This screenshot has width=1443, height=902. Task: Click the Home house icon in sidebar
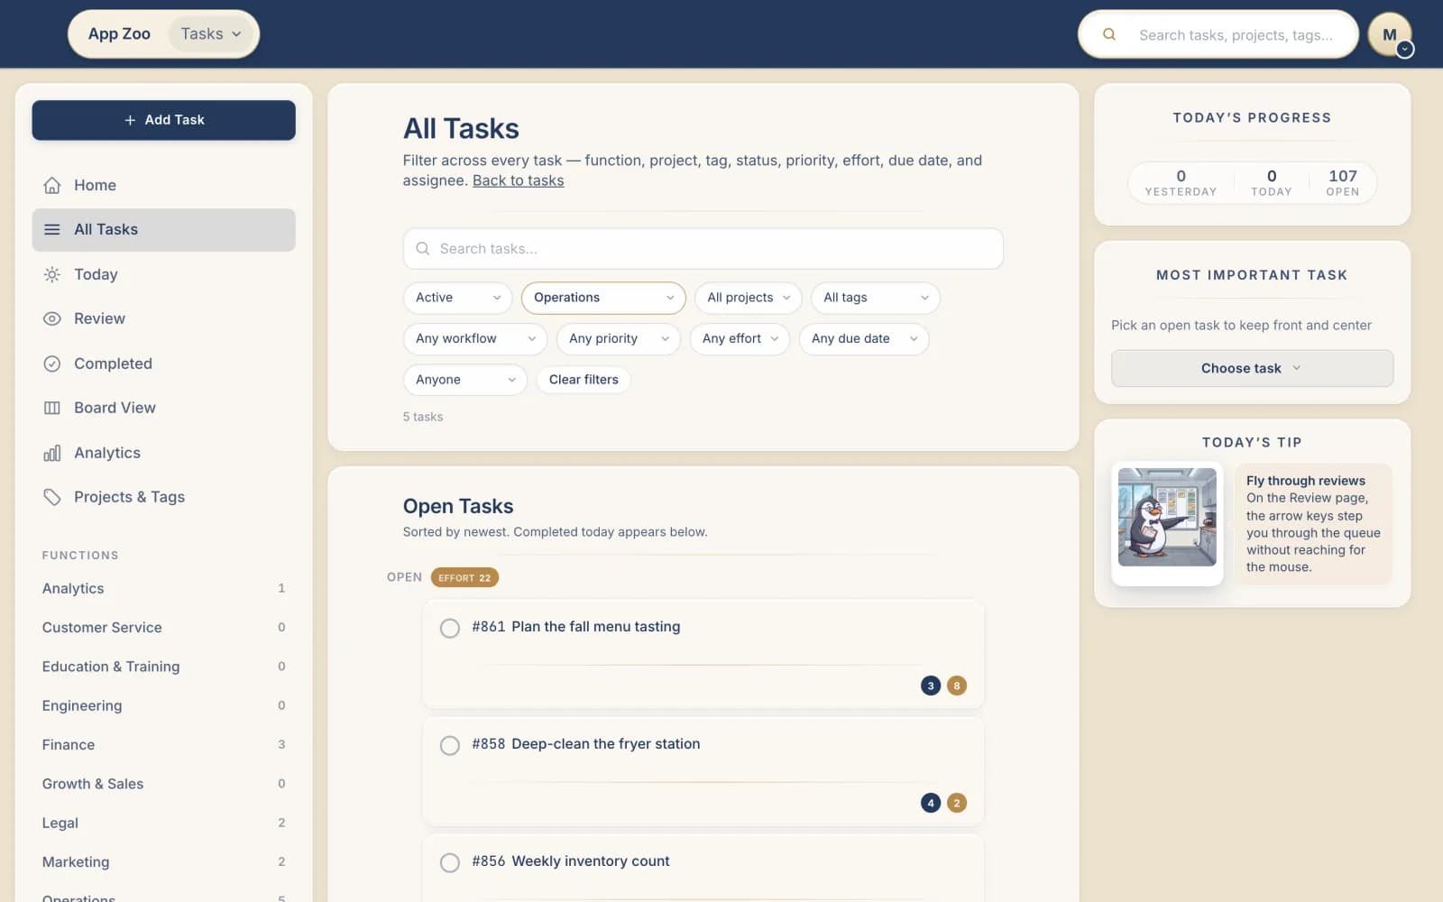pyautogui.click(x=52, y=185)
